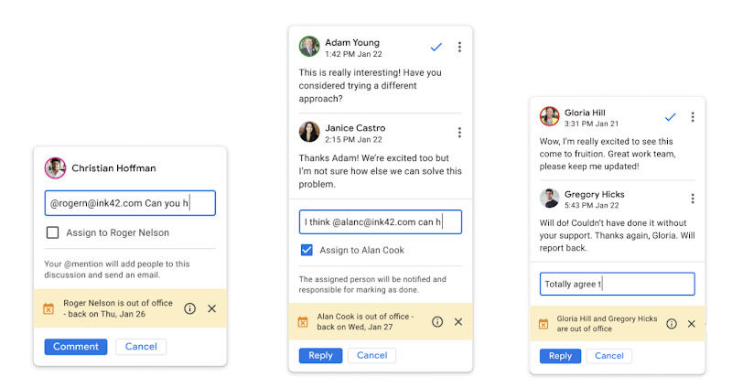This screenshot has height=388, width=732.
Task: Open three-dot menu on Gregory Hicks' reply
Action: pyautogui.click(x=693, y=199)
